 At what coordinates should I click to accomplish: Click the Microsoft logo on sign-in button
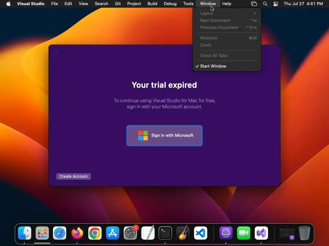(143, 135)
